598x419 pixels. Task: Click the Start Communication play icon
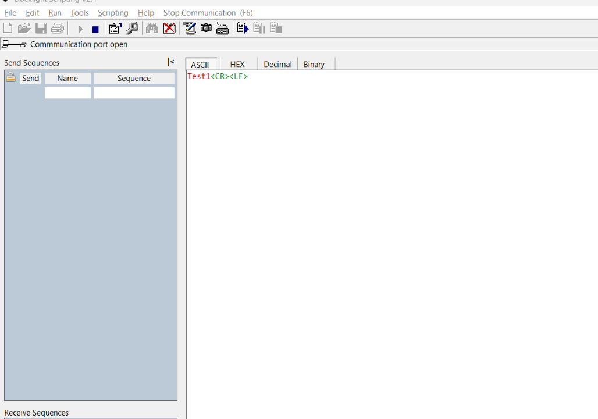point(80,29)
